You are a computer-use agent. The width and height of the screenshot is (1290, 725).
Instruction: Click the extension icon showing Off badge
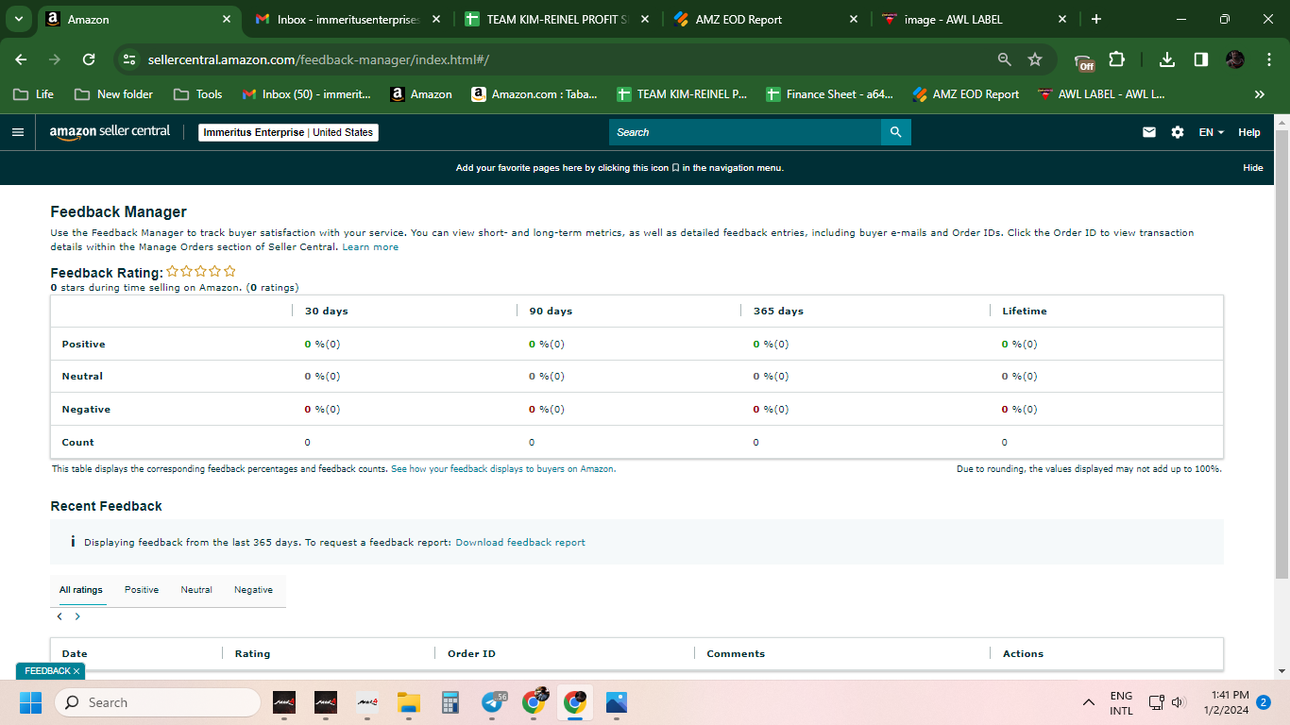tap(1084, 61)
